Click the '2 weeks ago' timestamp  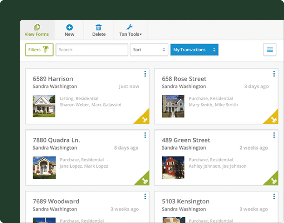pos(254,148)
